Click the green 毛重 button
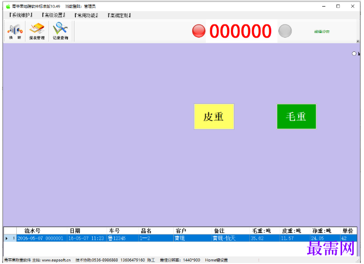This screenshot has width=364, height=264. (x=296, y=116)
